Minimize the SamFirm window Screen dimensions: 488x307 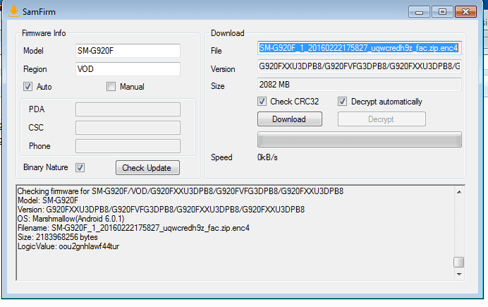[419, 12]
